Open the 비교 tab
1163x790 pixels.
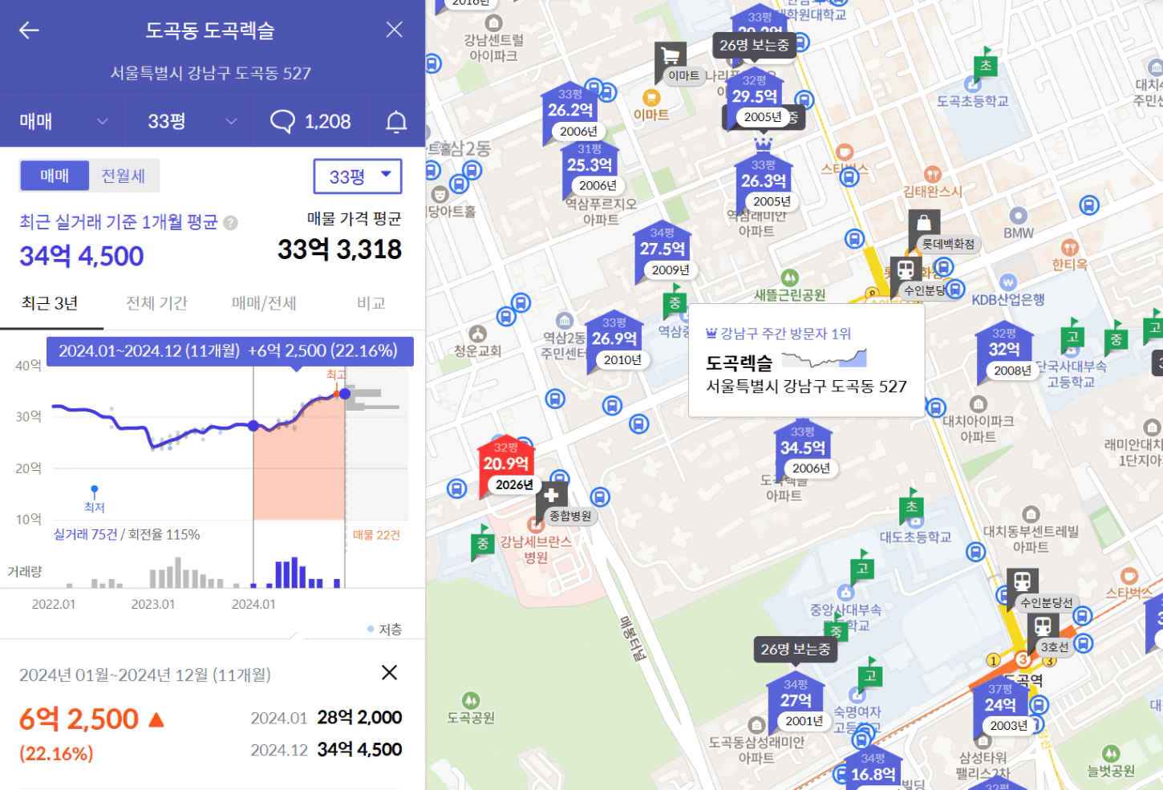click(x=371, y=303)
